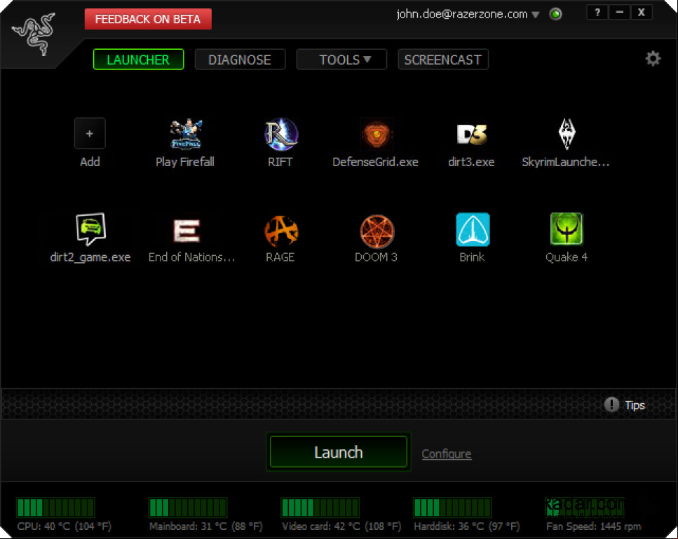Switch to the LAUNCHER tab
The height and width of the screenshot is (539, 678).
pyautogui.click(x=138, y=60)
